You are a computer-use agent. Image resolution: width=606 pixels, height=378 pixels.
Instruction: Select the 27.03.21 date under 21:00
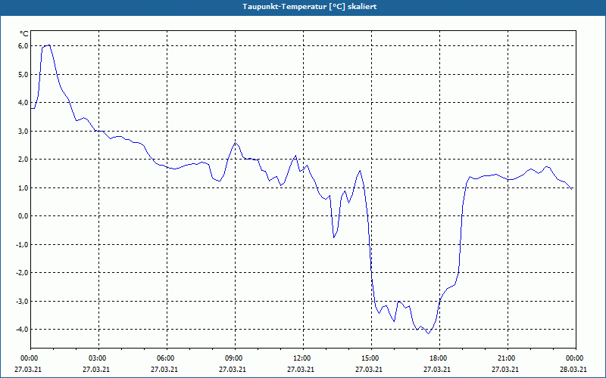(x=505, y=369)
